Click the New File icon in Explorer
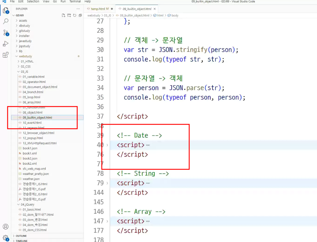Viewport: 317px width, 242px height. [x=63, y=15]
